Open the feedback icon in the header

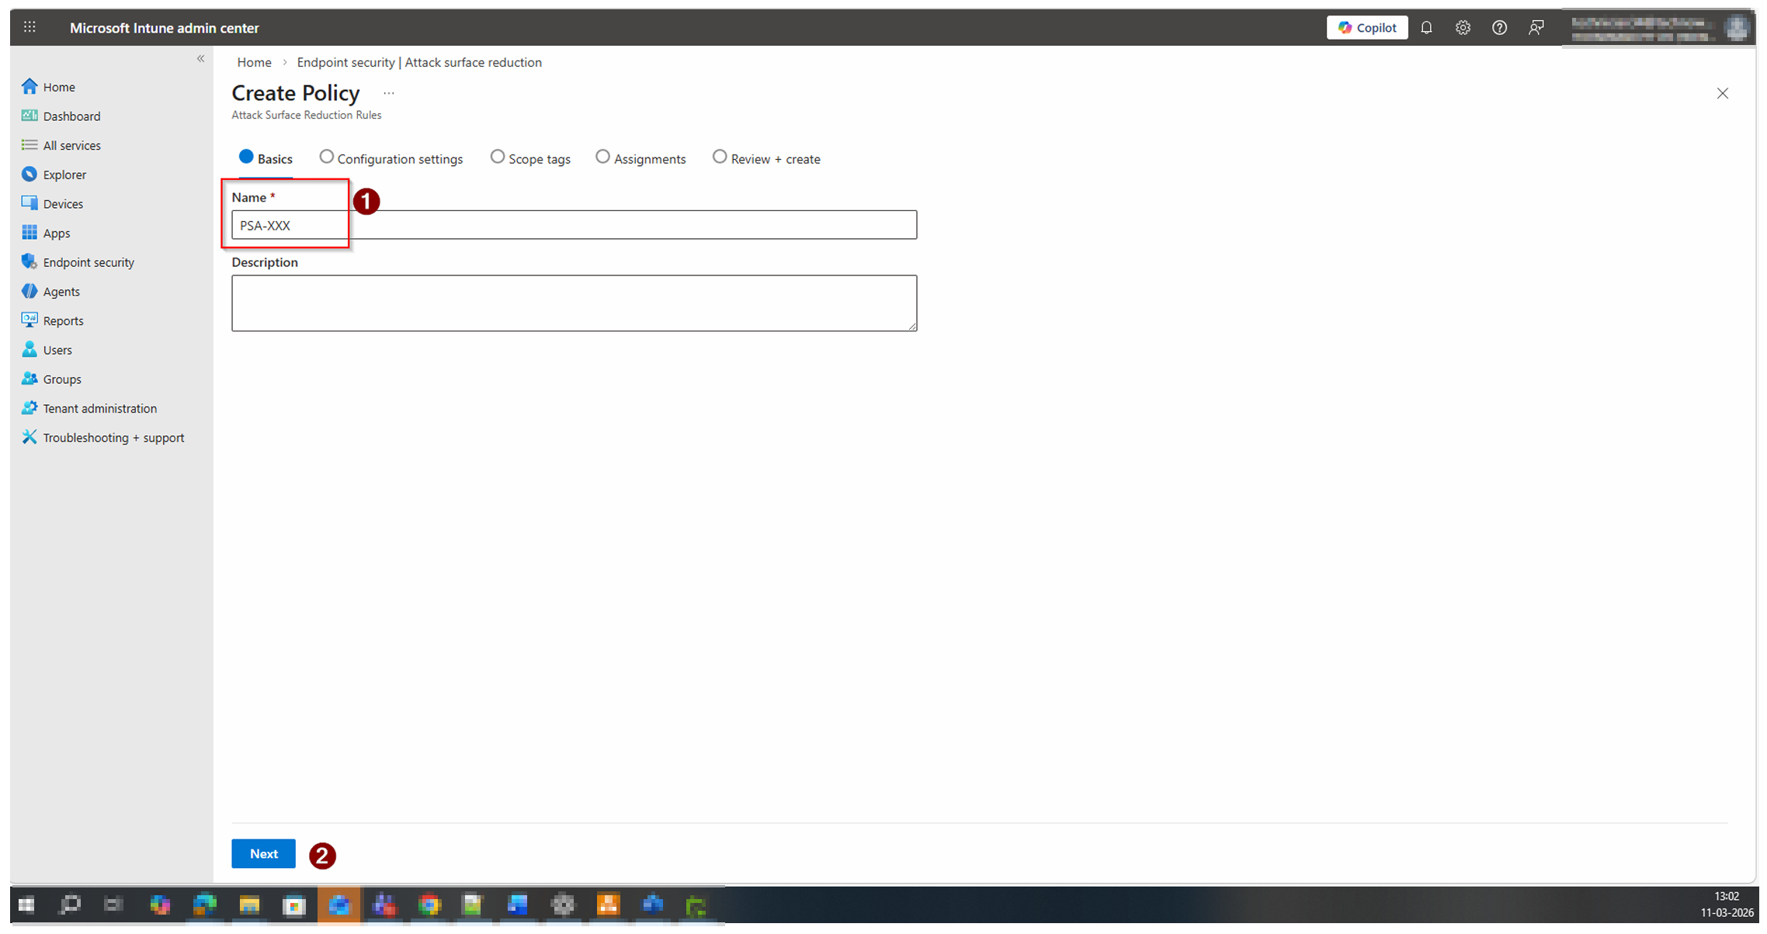point(1536,27)
